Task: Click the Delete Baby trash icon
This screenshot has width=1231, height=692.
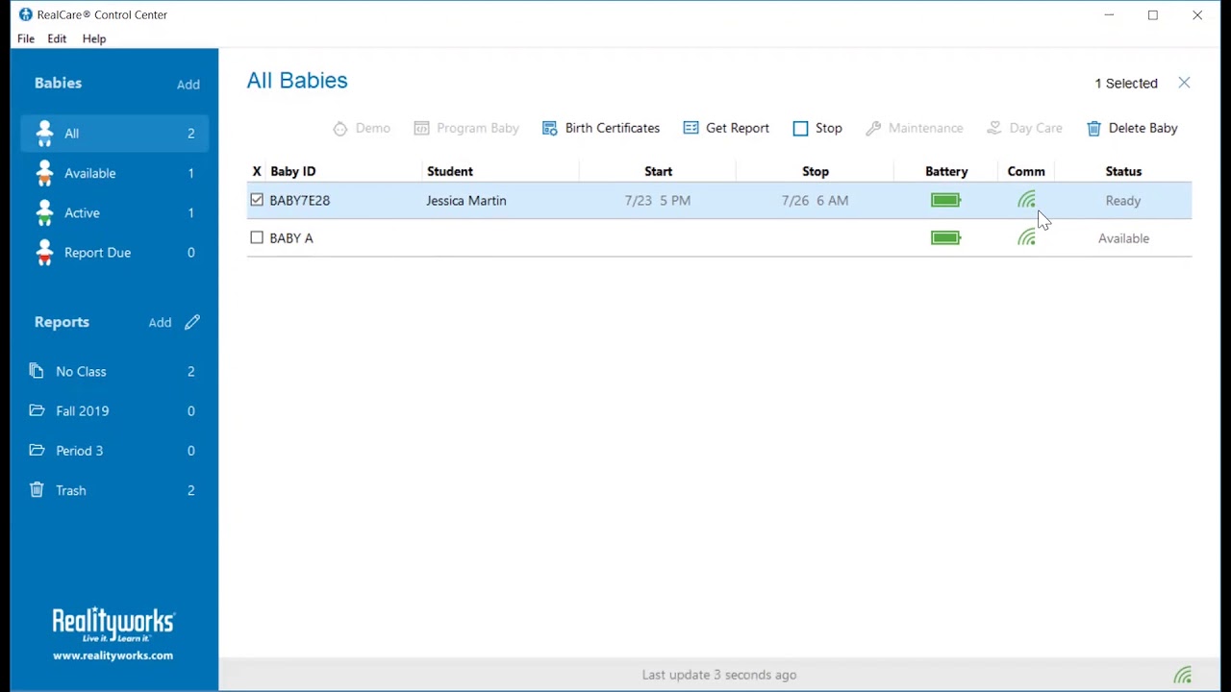Action: 1093,128
